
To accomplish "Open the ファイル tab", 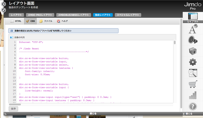I will coord(46,21).
